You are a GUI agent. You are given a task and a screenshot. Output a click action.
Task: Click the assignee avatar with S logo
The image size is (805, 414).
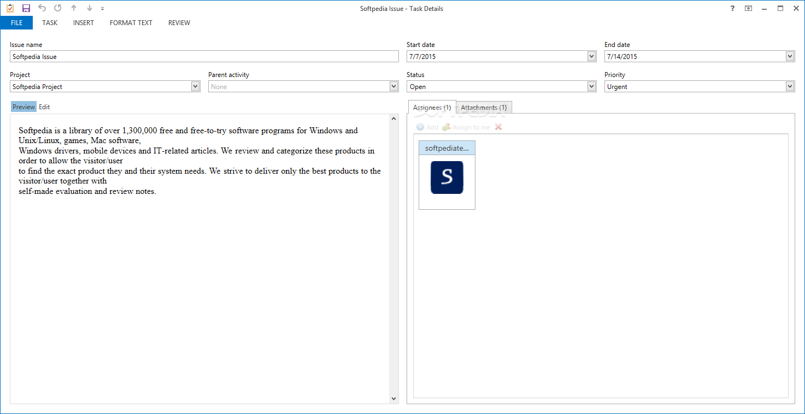[x=447, y=178]
